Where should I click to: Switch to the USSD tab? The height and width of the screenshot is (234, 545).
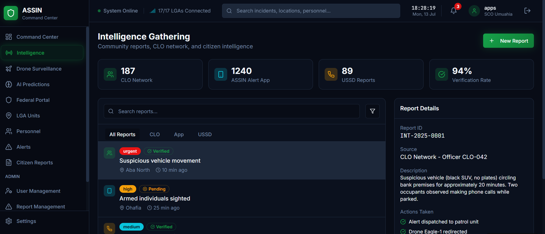pyautogui.click(x=205, y=134)
